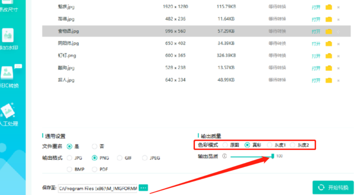Click 打开 link for 钉钉.png
Image resolution: width=359 pixels, height=195 pixels.
click(316, 56)
